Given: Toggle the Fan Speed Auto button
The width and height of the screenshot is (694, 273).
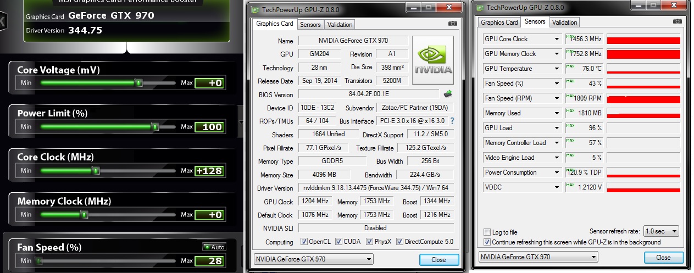Looking at the screenshot, I should (x=214, y=247).
